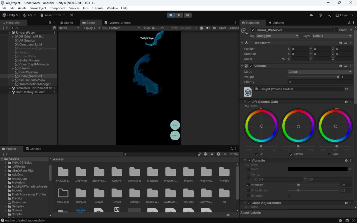Uncheck the Lift override checkbox

257,154
